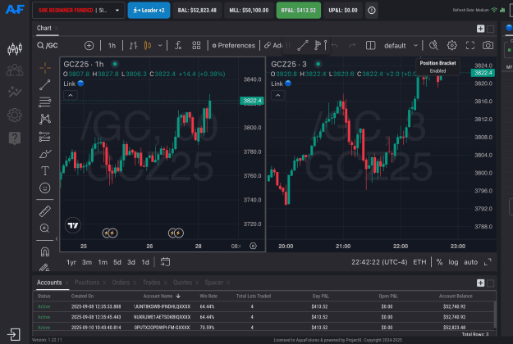Select the horizontal lines fib tool
This screenshot has height=344, width=513.
(45, 102)
